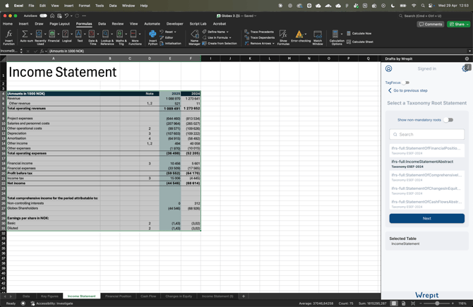
Task: Click Calculate Sheet
Action: pos(360,42)
